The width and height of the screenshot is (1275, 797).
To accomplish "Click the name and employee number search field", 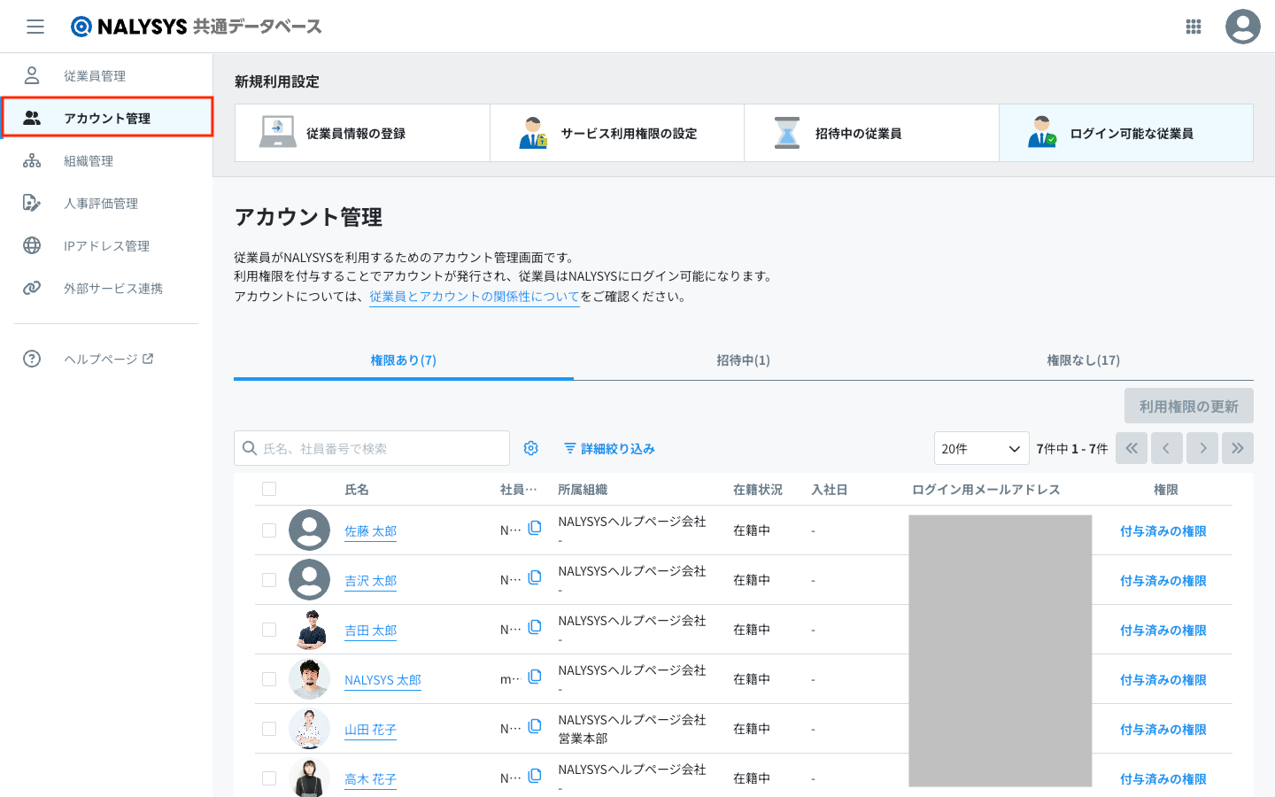I will (x=381, y=448).
